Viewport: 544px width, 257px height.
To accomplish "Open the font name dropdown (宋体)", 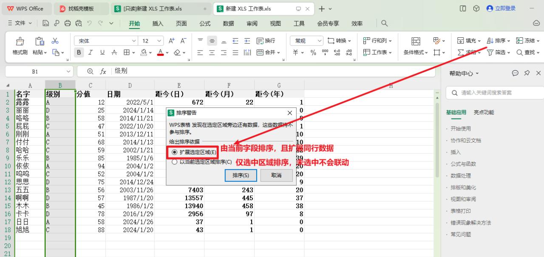I will tap(134, 41).
